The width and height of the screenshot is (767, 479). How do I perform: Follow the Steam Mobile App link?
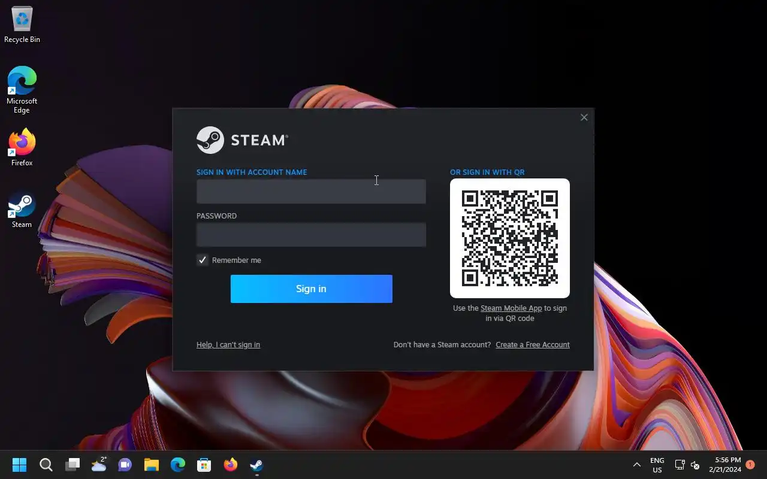pyautogui.click(x=511, y=308)
